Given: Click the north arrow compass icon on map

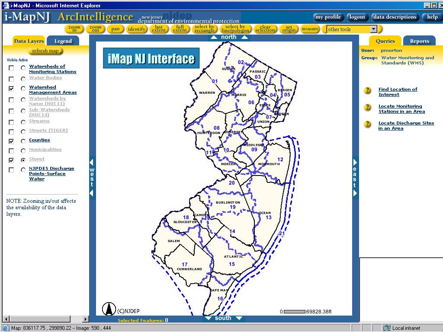Looking at the screenshot, I should point(109,309).
